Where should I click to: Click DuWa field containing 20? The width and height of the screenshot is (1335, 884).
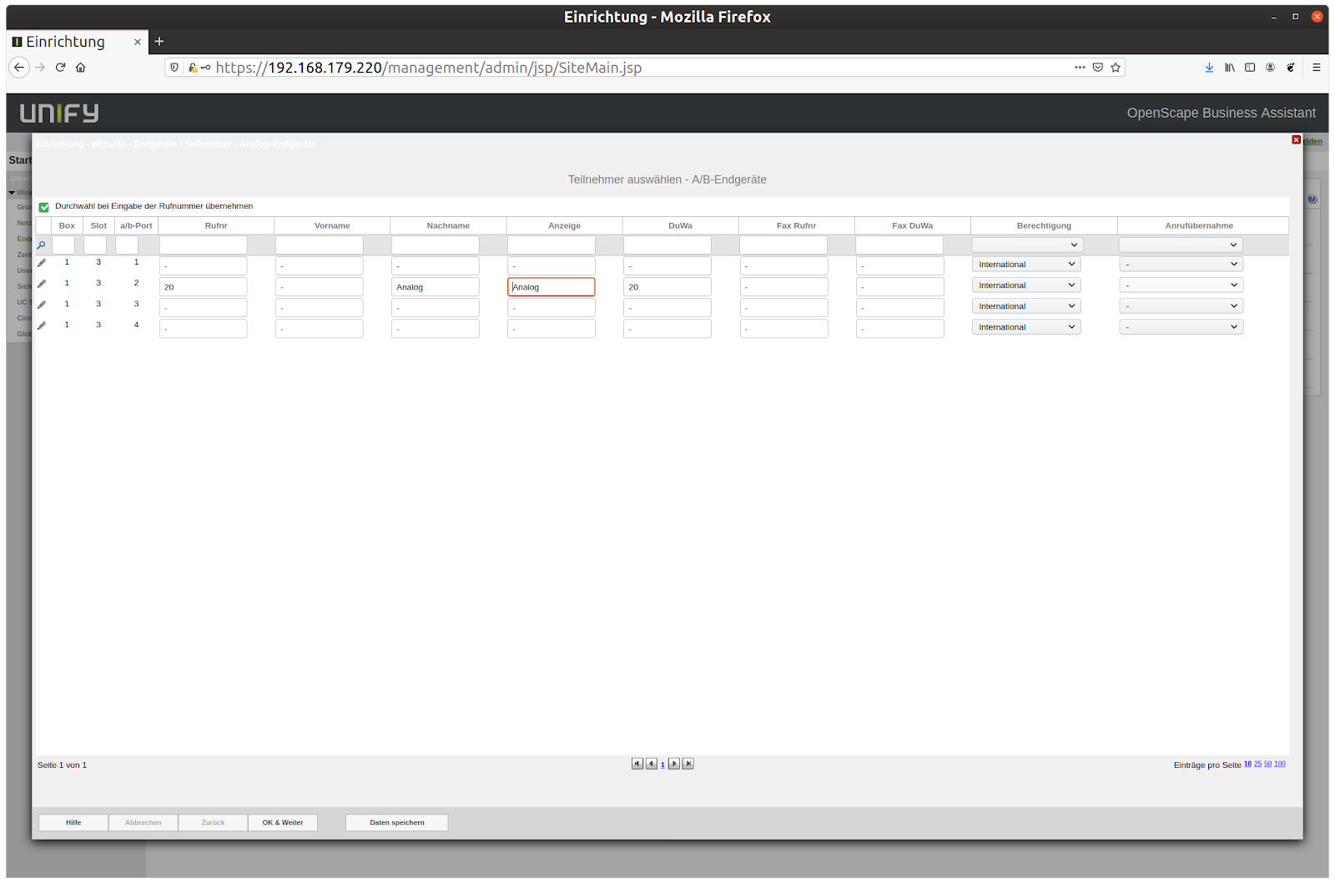[667, 286]
